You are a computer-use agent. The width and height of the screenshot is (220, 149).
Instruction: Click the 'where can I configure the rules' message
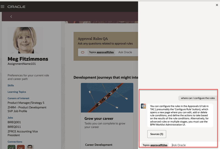(198, 98)
